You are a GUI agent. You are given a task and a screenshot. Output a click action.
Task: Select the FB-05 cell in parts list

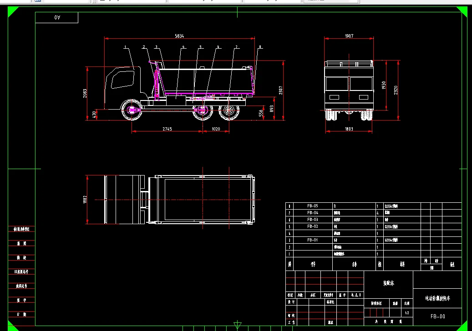pyautogui.click(x=312, y=206)
